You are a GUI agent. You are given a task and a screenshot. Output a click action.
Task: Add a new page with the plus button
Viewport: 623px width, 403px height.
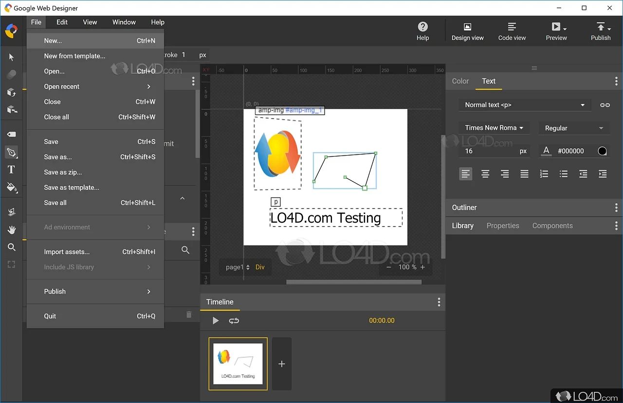[x=281, y=364]
